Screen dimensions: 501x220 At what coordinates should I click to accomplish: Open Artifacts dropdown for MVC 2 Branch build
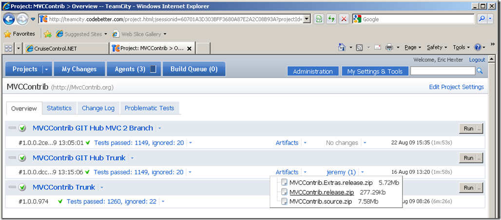click(305, 143)
